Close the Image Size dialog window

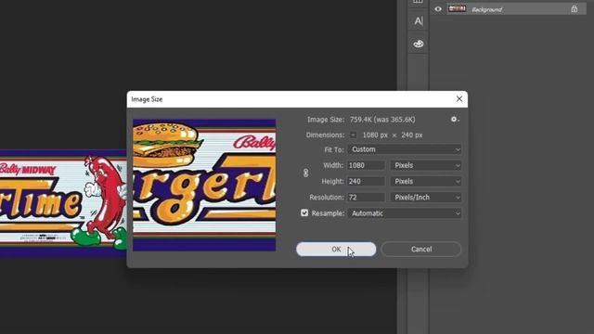[x=459, y=99]
